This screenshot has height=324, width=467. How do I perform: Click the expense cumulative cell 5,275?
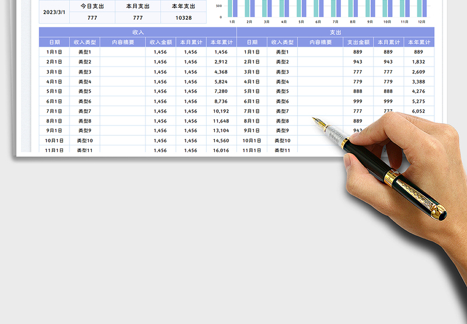(419, 101)
